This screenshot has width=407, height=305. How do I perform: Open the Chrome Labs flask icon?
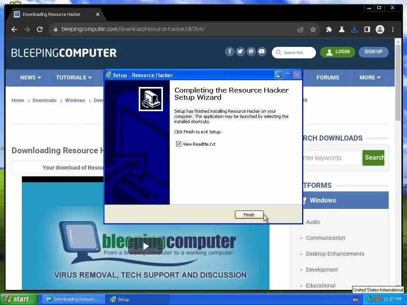tap(341, 29)
